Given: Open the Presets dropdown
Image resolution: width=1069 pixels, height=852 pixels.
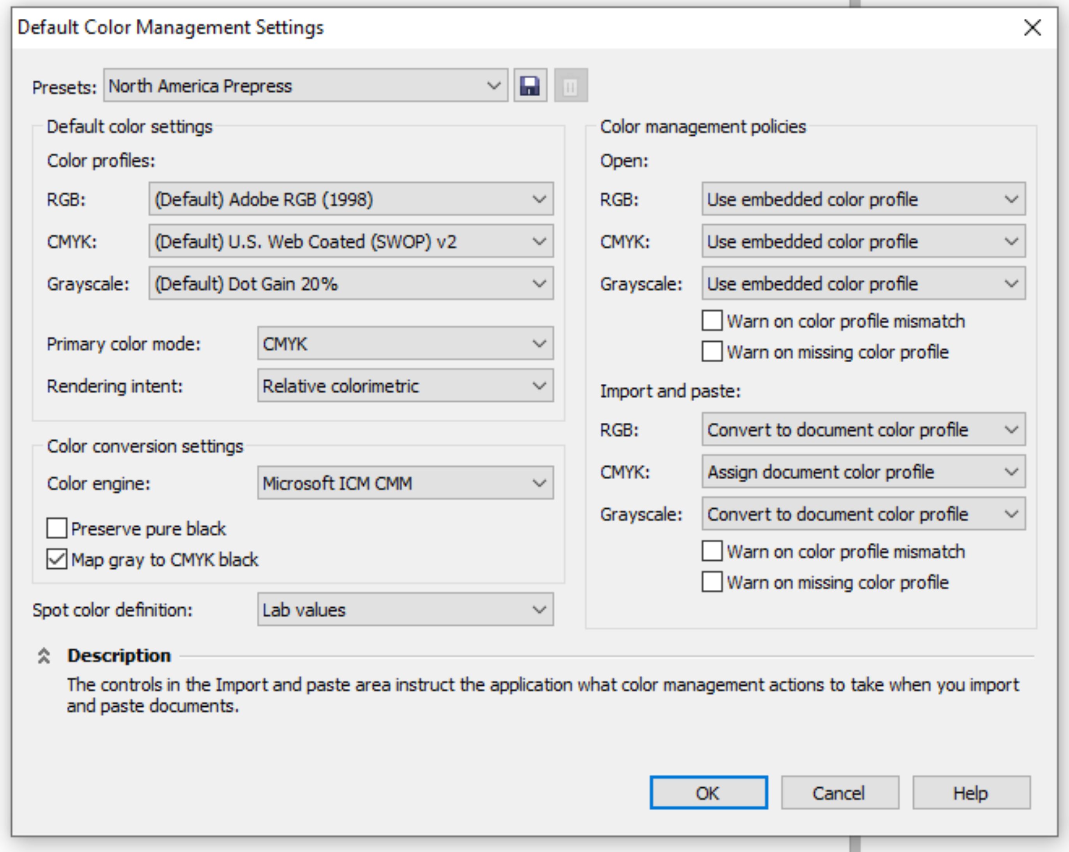Looking at the screenshot, I should (305, 86).
